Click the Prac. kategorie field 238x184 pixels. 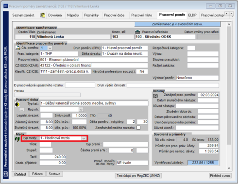point(59,54)
